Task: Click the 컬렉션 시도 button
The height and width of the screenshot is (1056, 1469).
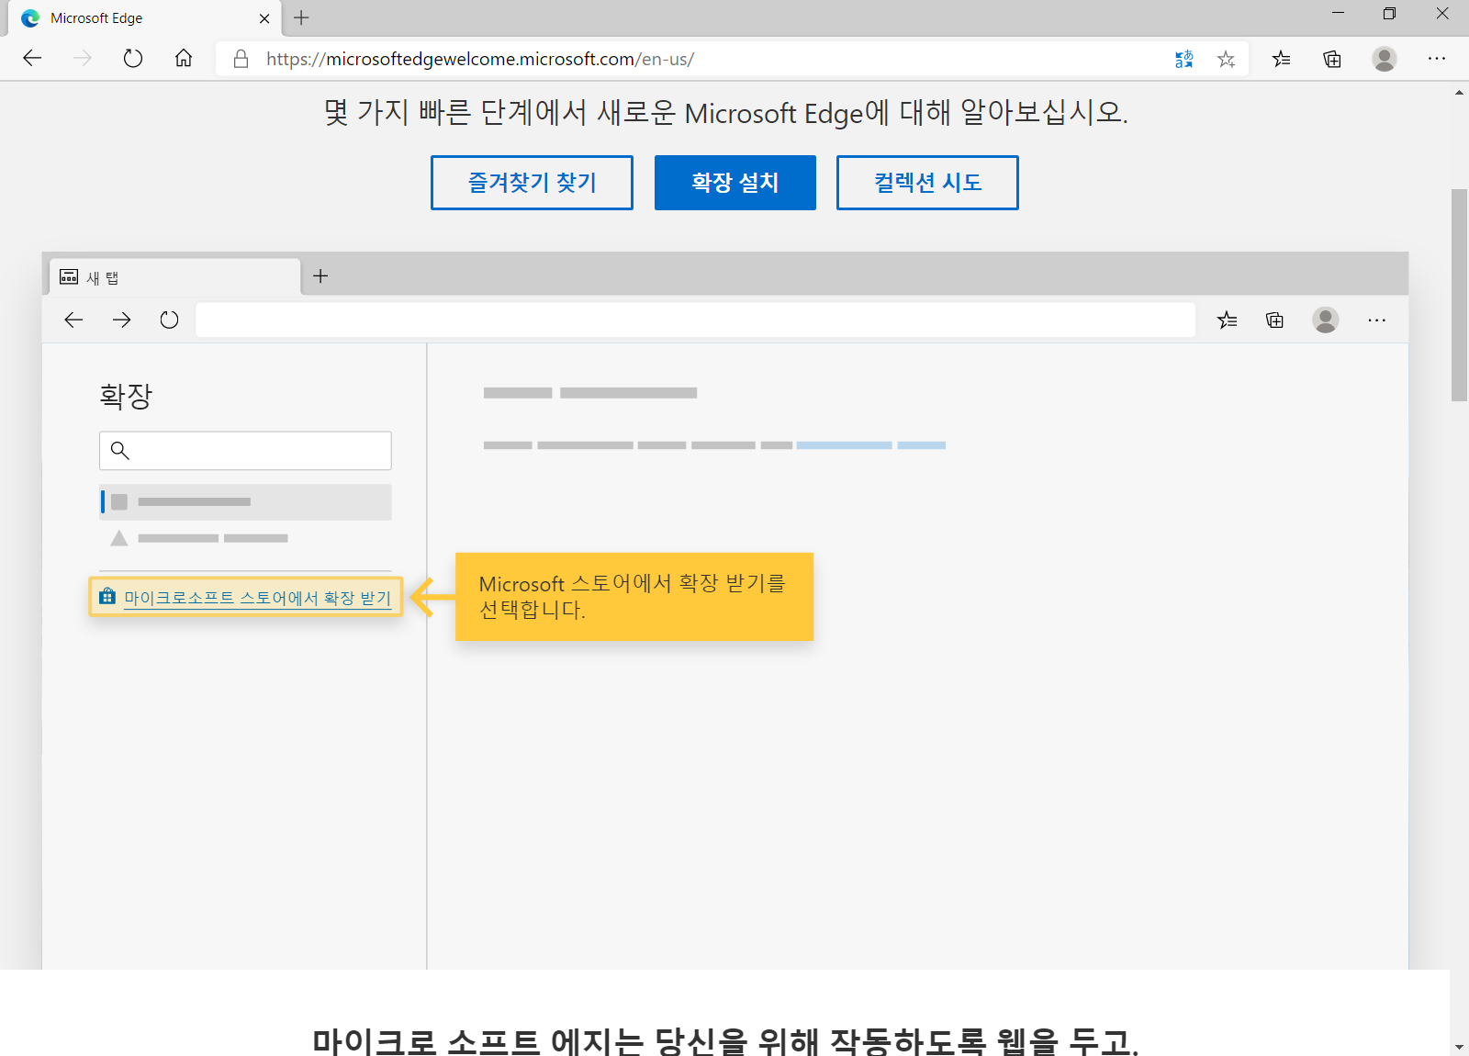Action: point(927,183)
